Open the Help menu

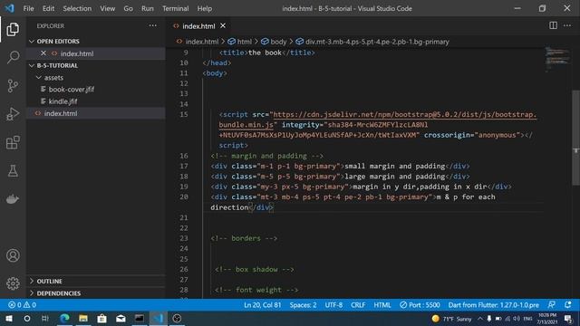(205, 8)
